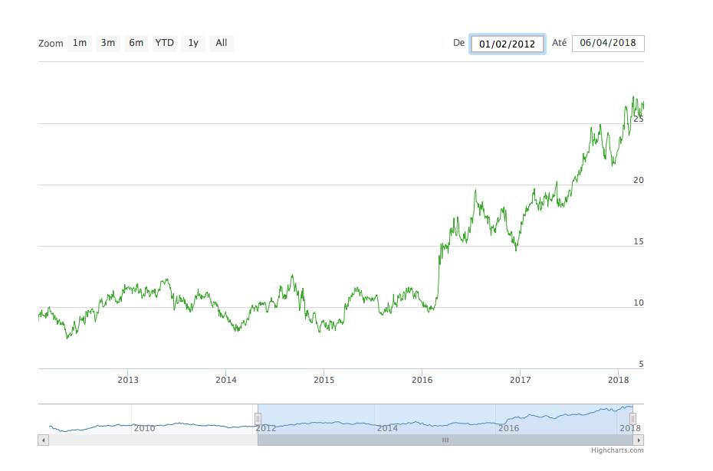Click the Zoom label beside range buttons
This screenshot has width=713, height=471.
[x=51, y=44]
